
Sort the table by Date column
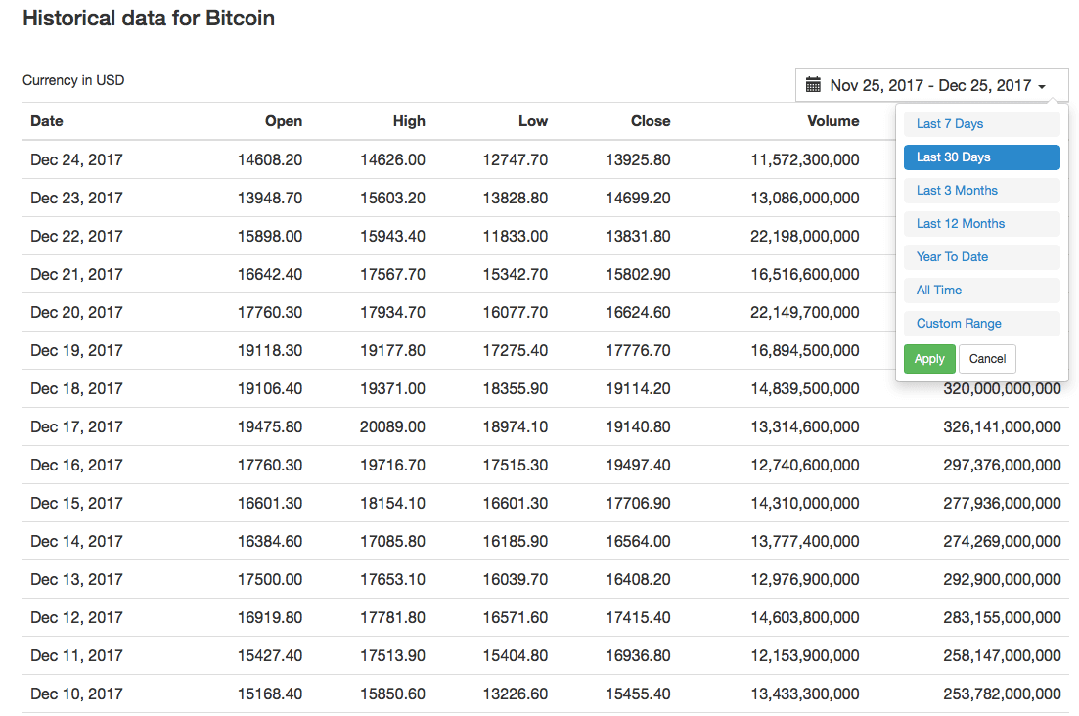point(47,121)
